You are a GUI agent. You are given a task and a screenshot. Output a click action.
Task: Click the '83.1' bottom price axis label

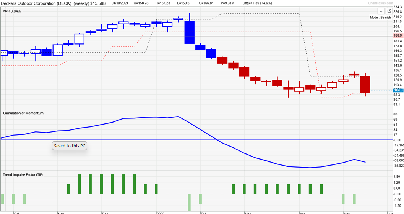tap(396, 104)
